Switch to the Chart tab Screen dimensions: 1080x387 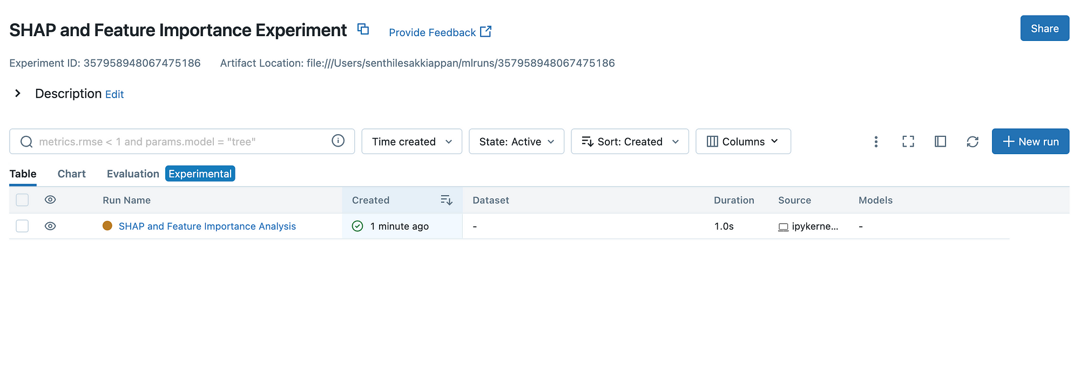click(71, 174)
